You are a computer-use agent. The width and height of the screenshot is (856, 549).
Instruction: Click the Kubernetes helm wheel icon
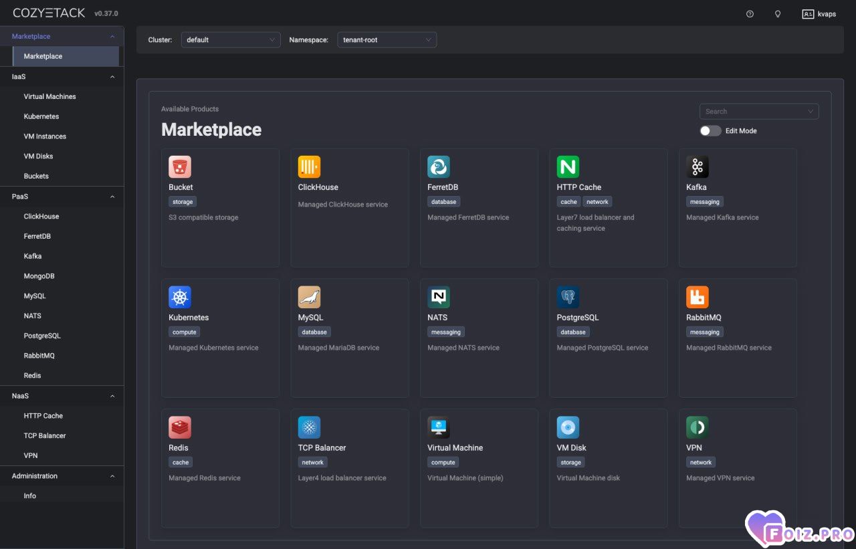(180, 297)
